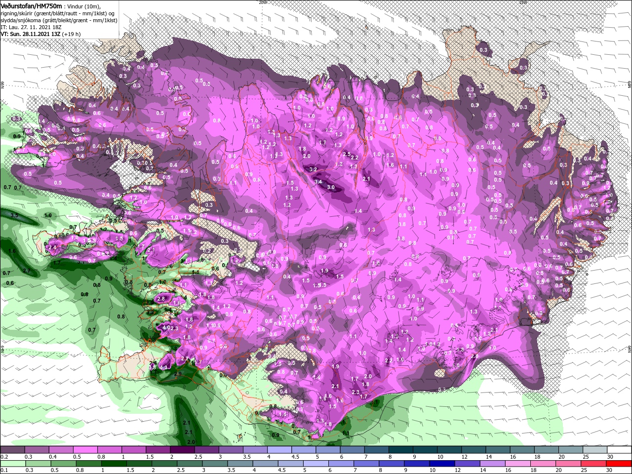Pick the bright pink 0.5 swatch in upper legend
Image resolution: width=632 pixels, height=474 pixels.
tap(84, 450)
